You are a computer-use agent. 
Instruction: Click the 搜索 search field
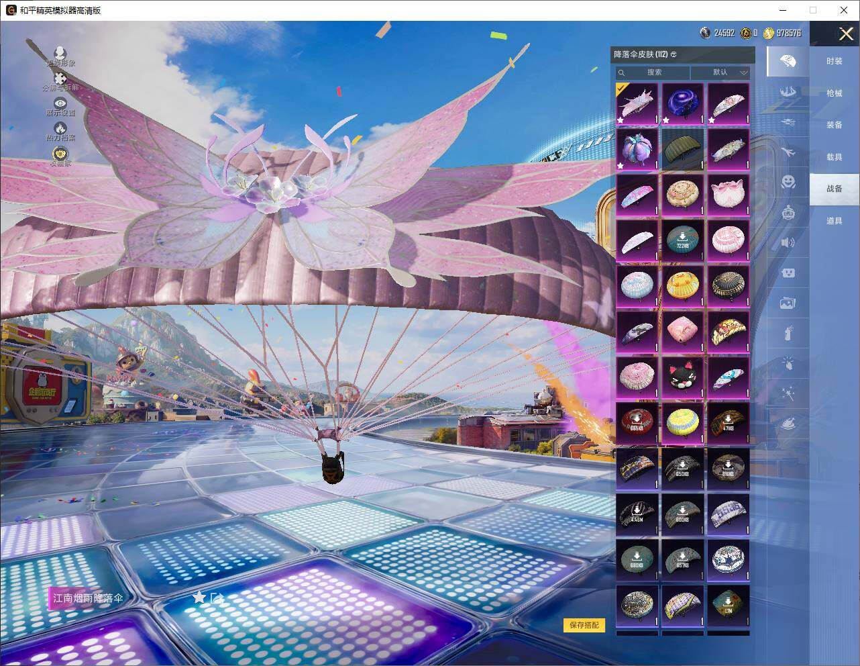click(653, 72)
